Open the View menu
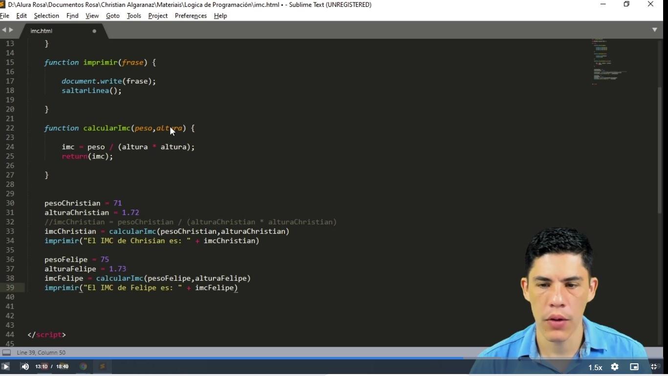Image resolution: width=668 pixels, height=376 pixels. (92, 16)
